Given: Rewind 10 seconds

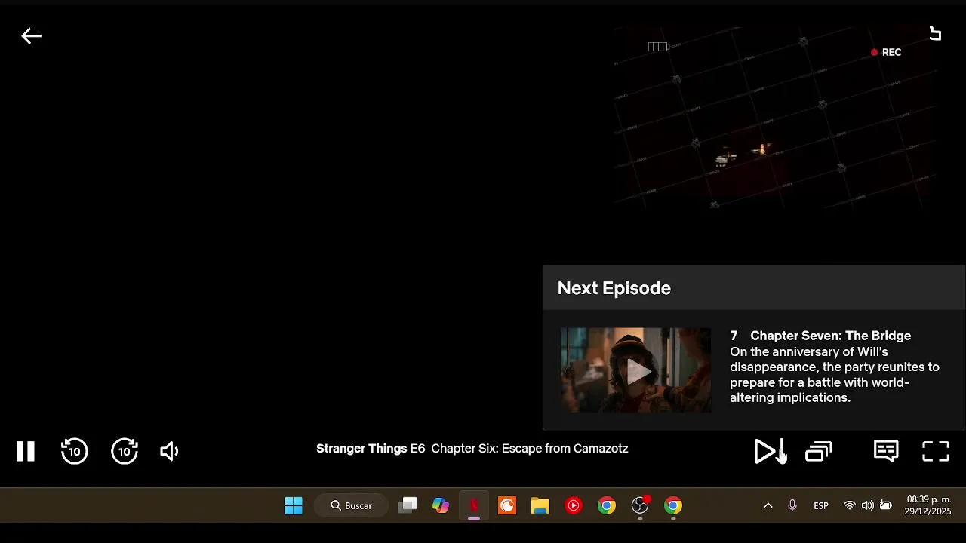Looking at the screenshot, I should pyautogui.click(x=74, y=451).
